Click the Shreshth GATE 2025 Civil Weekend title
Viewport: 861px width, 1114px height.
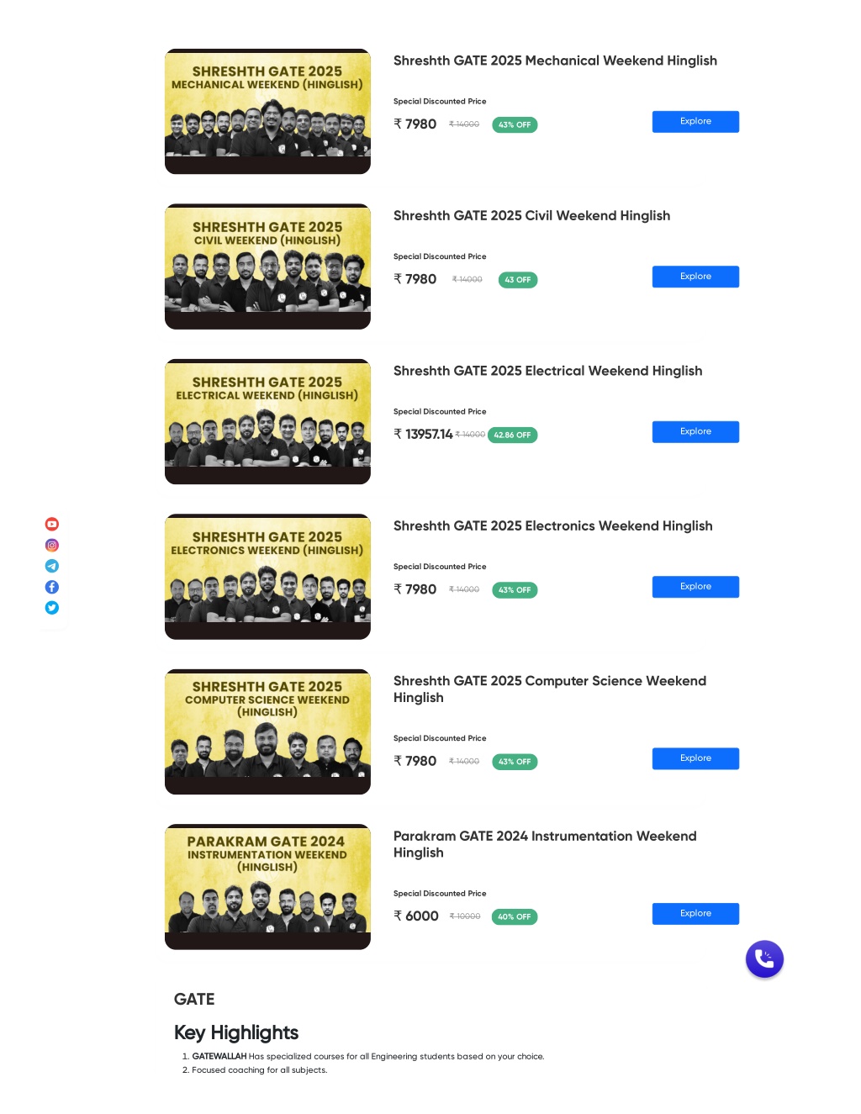pyautogui.click(x=531, y=216)
